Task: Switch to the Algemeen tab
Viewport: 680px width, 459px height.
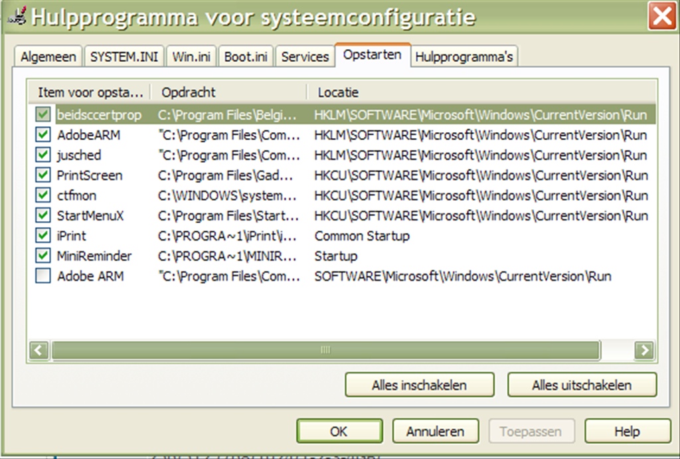Action: coord(48,56)
